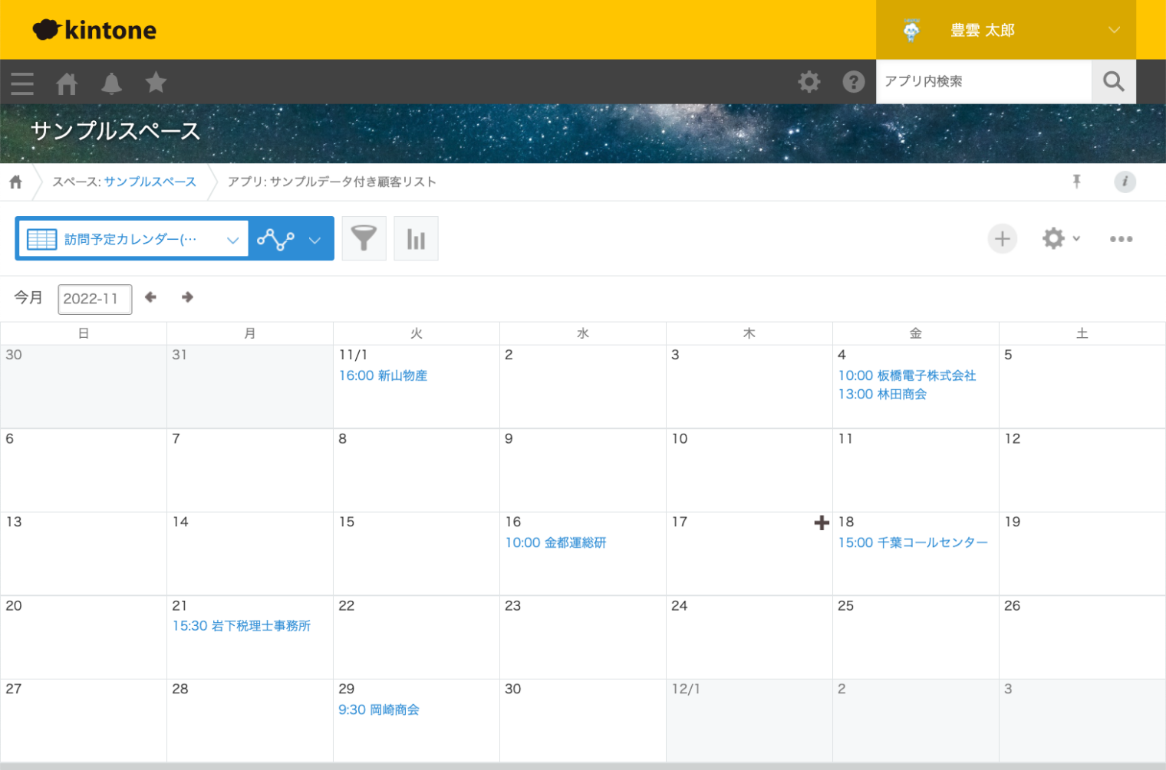Image resolution: width=1166 pixels, height=770 pixels.
Task: Click the サンプルスペース breadcrumb link
Action: pyautogui.click(x=150, y=182)
